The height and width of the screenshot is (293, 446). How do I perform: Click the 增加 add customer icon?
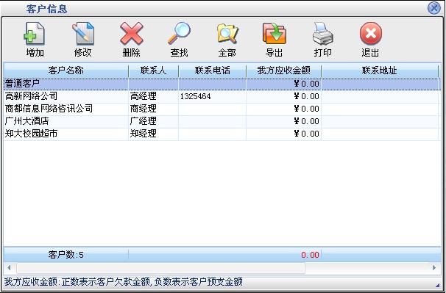pos(35,34)
